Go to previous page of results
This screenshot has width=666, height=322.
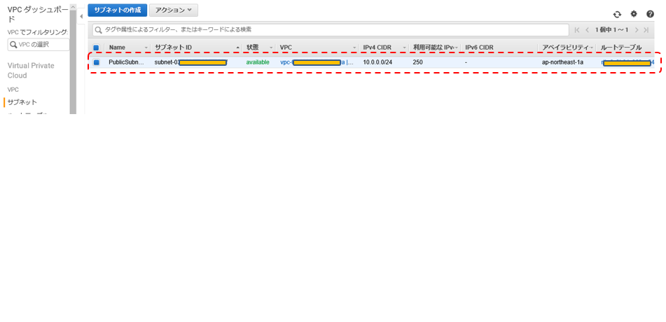(x=587, y=29)
